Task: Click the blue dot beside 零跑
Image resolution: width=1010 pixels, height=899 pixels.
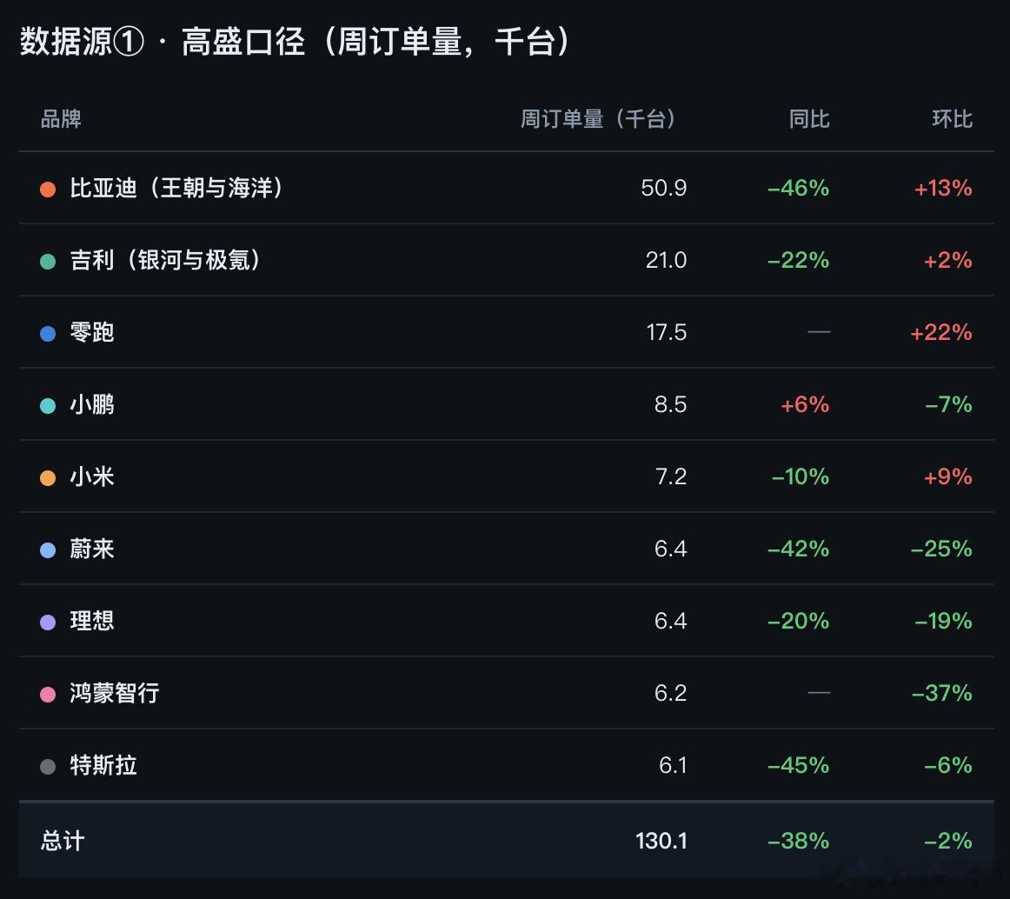Action: tap(48, 333)
